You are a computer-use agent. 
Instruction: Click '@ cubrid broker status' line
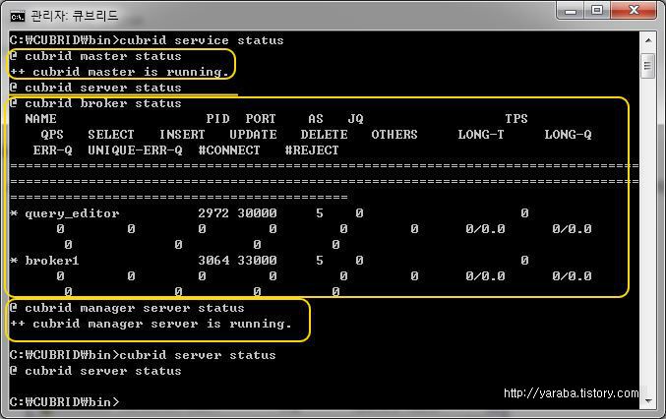[x=96, y=103]
